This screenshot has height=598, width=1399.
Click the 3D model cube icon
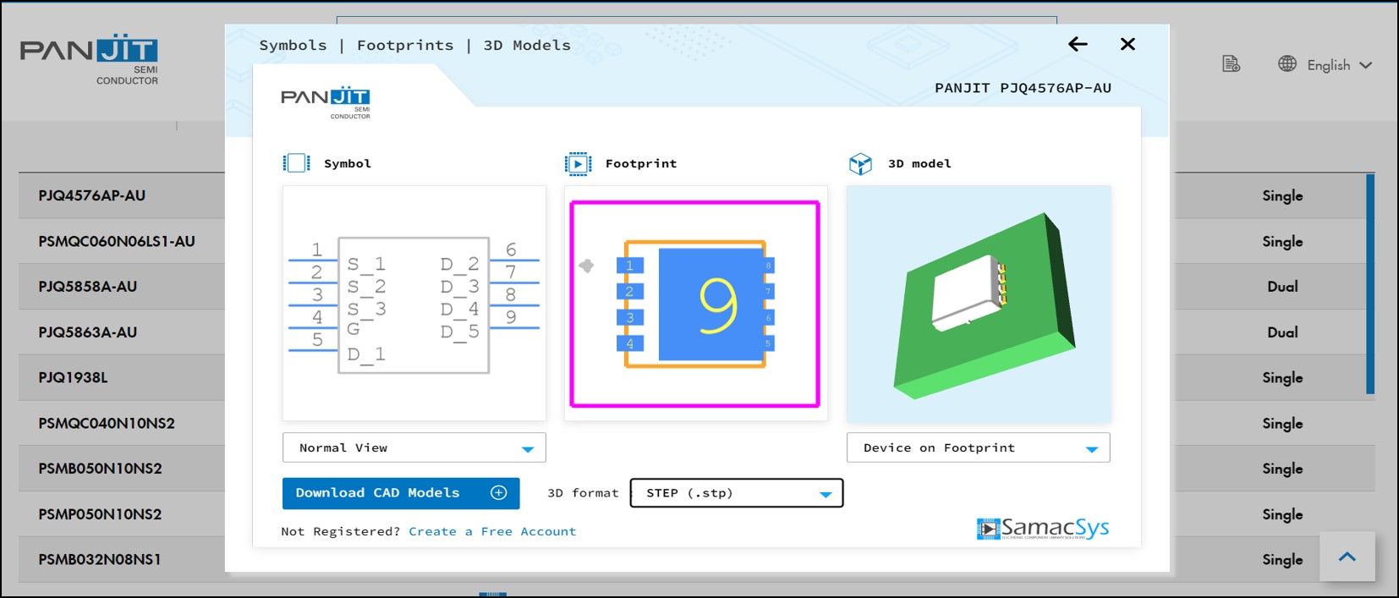tap(860, 163)
